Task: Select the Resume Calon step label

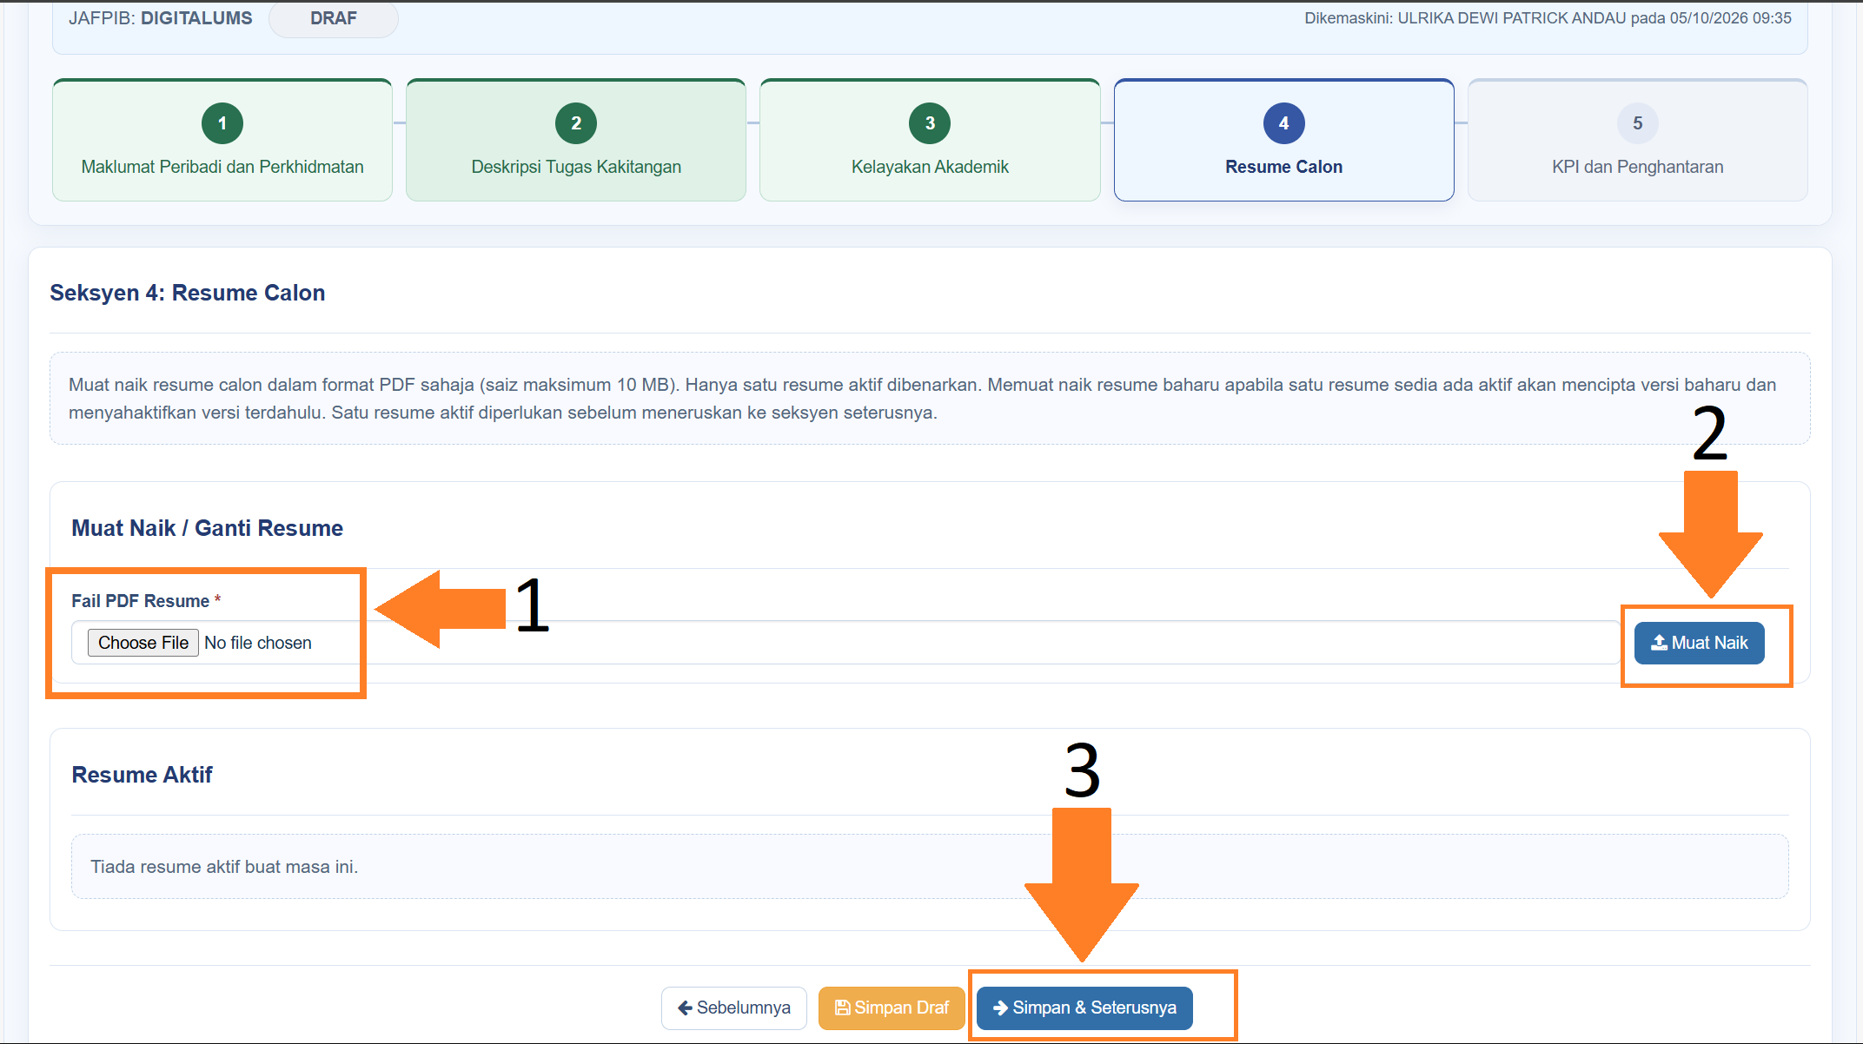Action: (x=1283, y=167)
